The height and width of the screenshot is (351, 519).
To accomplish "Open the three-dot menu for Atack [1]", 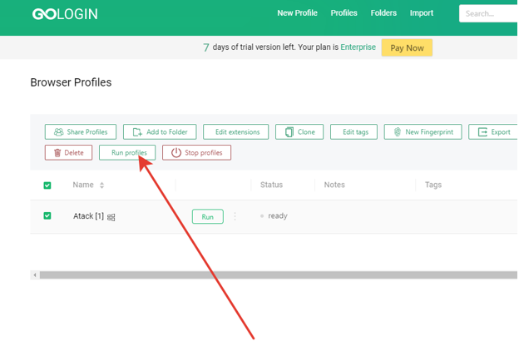I will 235,216.
